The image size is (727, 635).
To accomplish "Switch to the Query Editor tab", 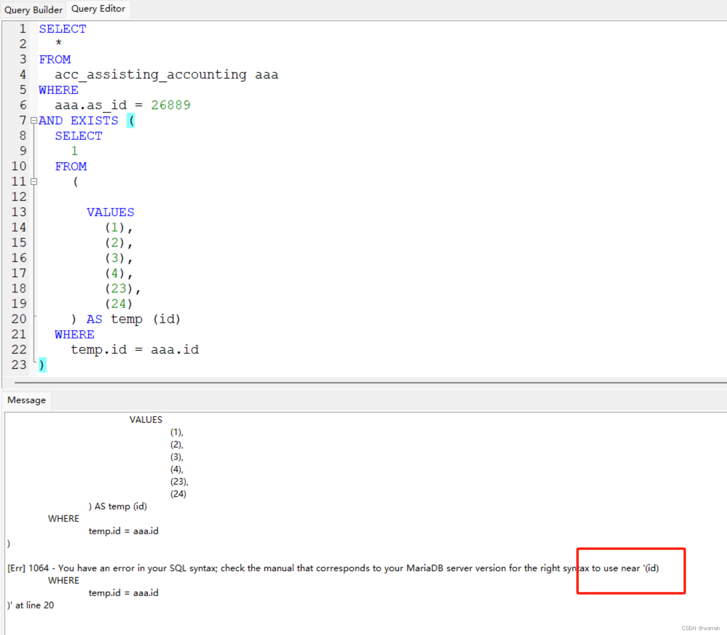I will [98, 9].
